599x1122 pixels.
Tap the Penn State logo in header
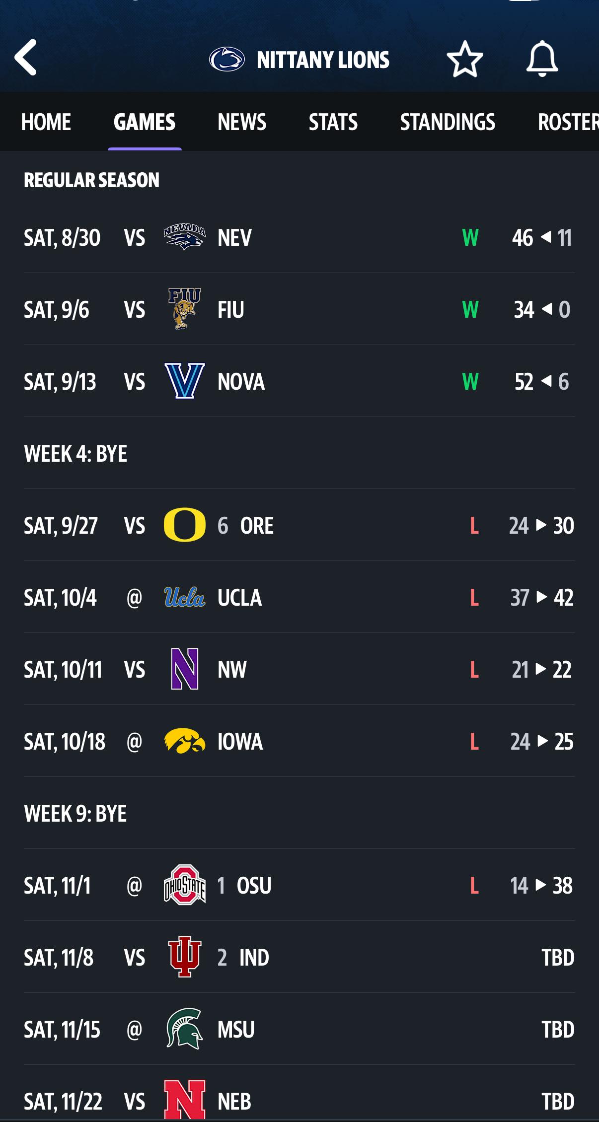tap(226, 60)
